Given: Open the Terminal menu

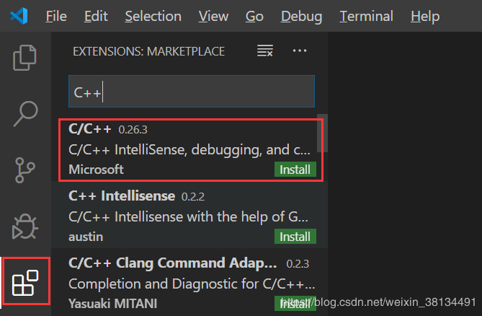Looking at the screenshot, I should (367, 16).
